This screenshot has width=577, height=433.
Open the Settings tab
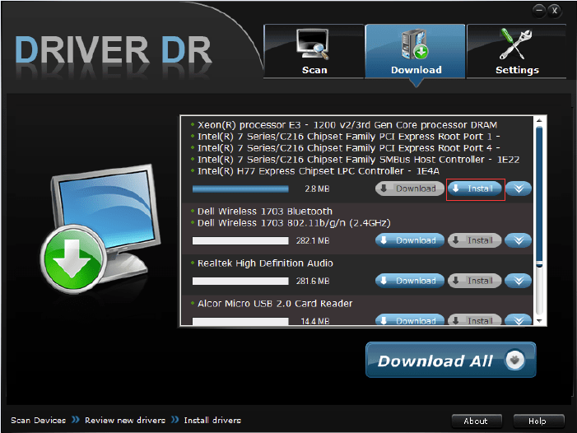pyautogui.click(x=517, y=52)
